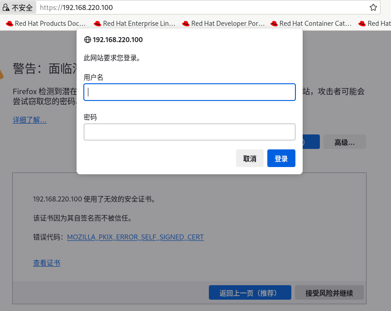Click 接受风险并继续 accept risk button

point(329,292)
